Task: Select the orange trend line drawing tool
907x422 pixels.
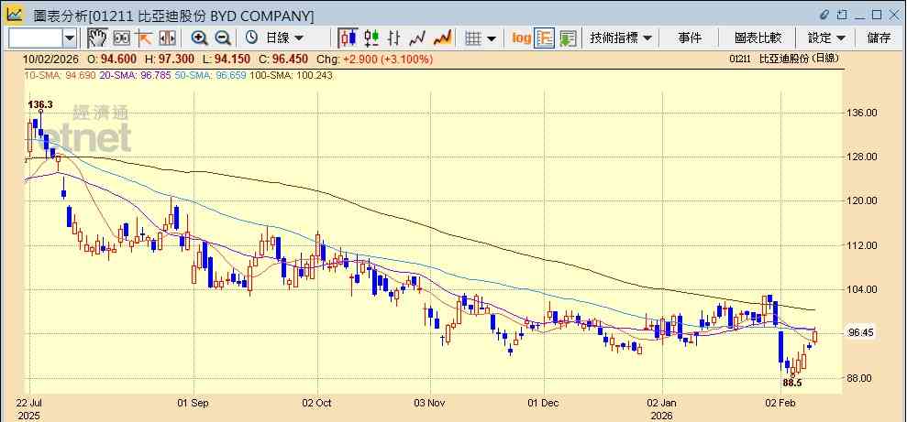Action: click(x=143, y=38)
